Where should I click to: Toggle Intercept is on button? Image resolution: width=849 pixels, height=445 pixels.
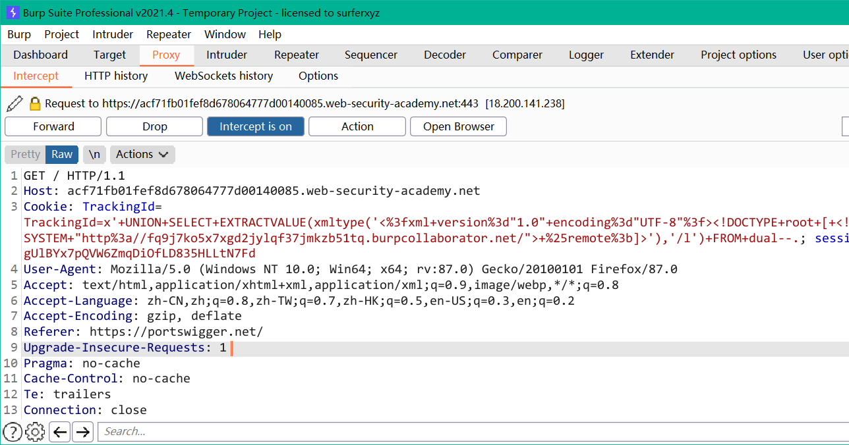(x=256, y=126)
